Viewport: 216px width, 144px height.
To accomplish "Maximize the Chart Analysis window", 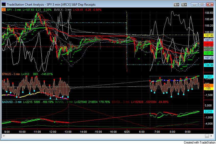I will point(202,5).
